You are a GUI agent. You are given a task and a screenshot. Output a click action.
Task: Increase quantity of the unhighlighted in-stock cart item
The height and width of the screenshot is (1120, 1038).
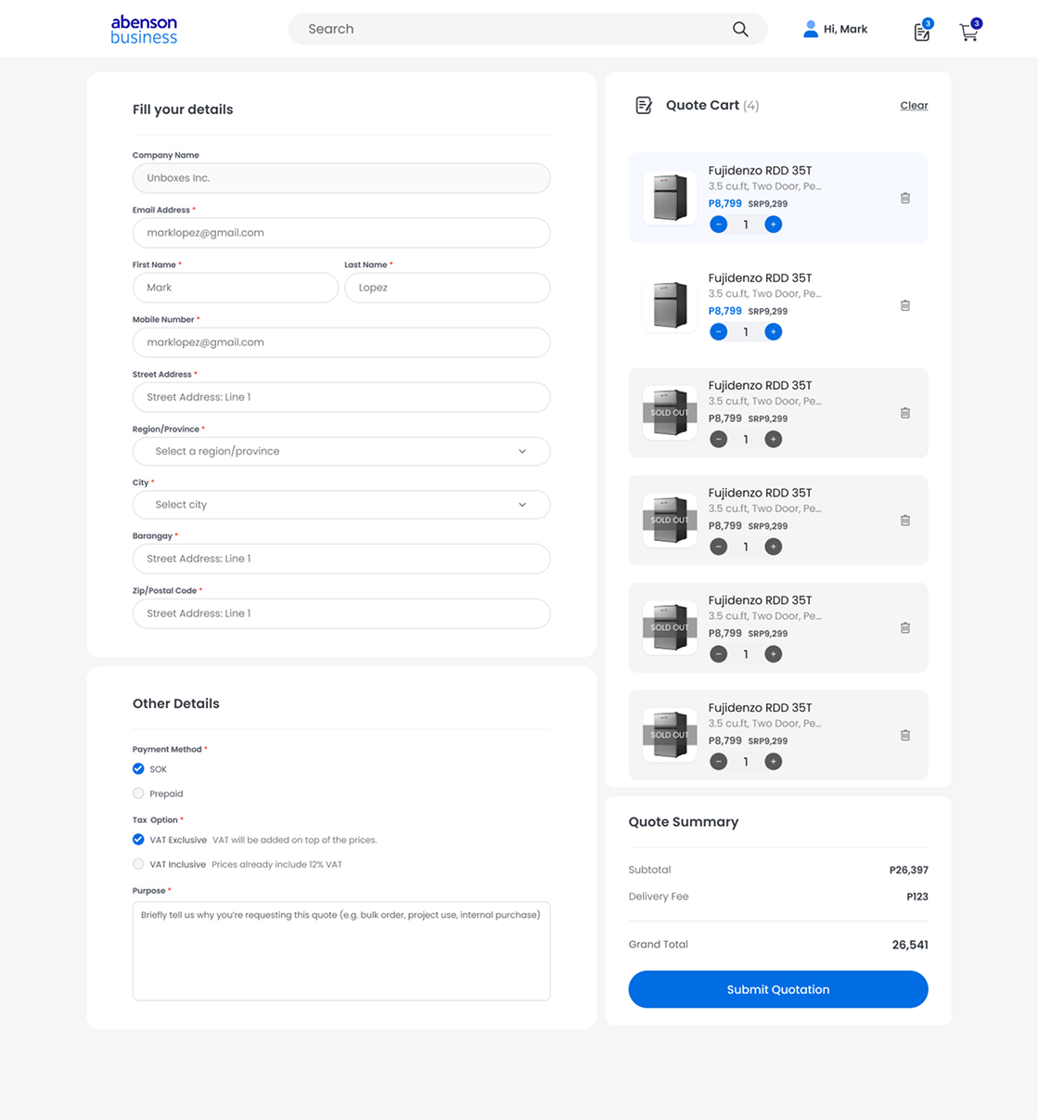click(x=774, y=332)
